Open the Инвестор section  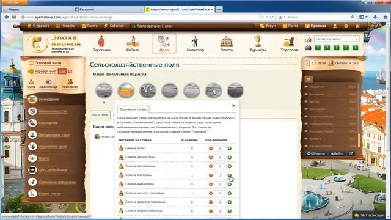195,44
